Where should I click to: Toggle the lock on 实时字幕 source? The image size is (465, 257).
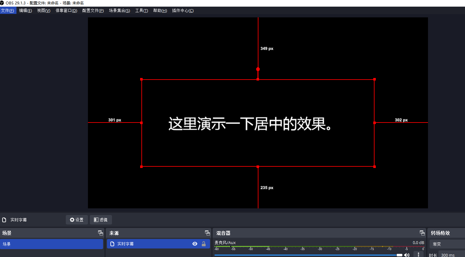(204, 244)
